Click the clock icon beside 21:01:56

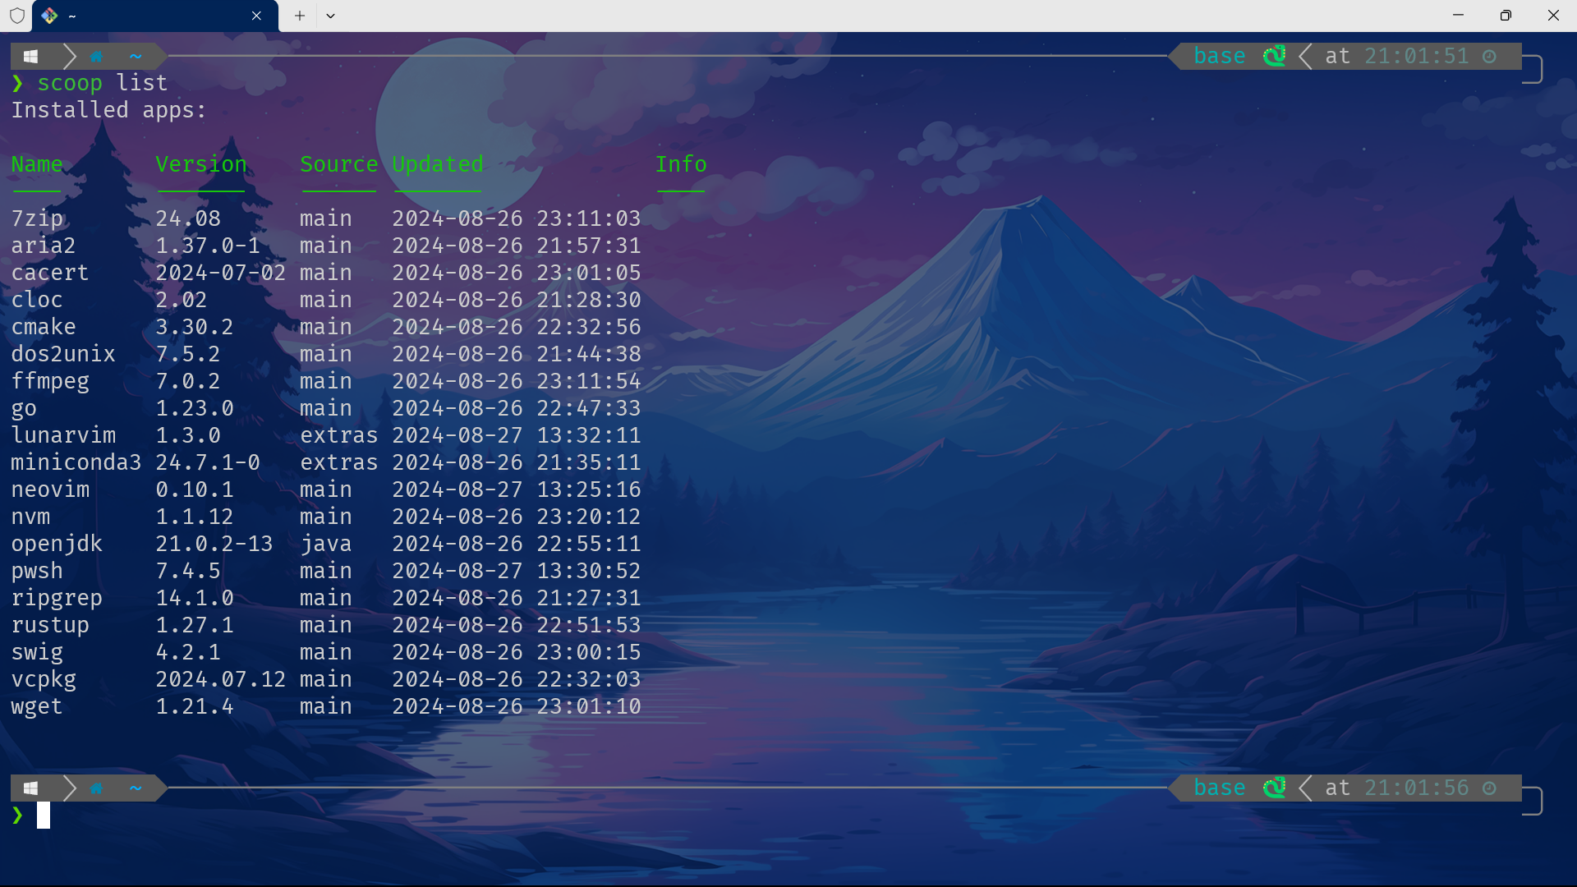[1489, 788]
